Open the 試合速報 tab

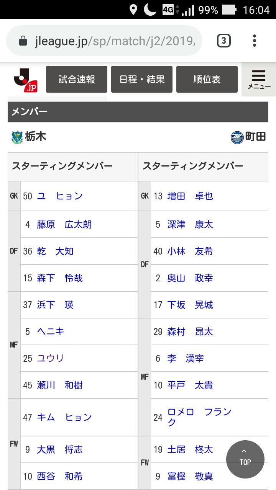coord(77,79)
